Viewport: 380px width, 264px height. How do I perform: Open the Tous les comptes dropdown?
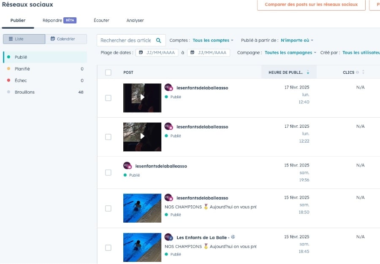[213, 40]
